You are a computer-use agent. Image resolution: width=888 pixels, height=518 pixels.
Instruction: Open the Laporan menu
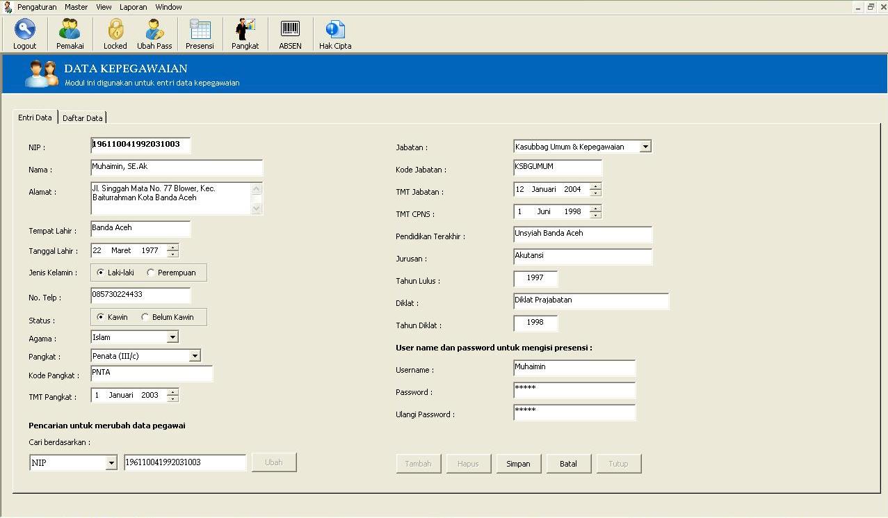[132, 7]
